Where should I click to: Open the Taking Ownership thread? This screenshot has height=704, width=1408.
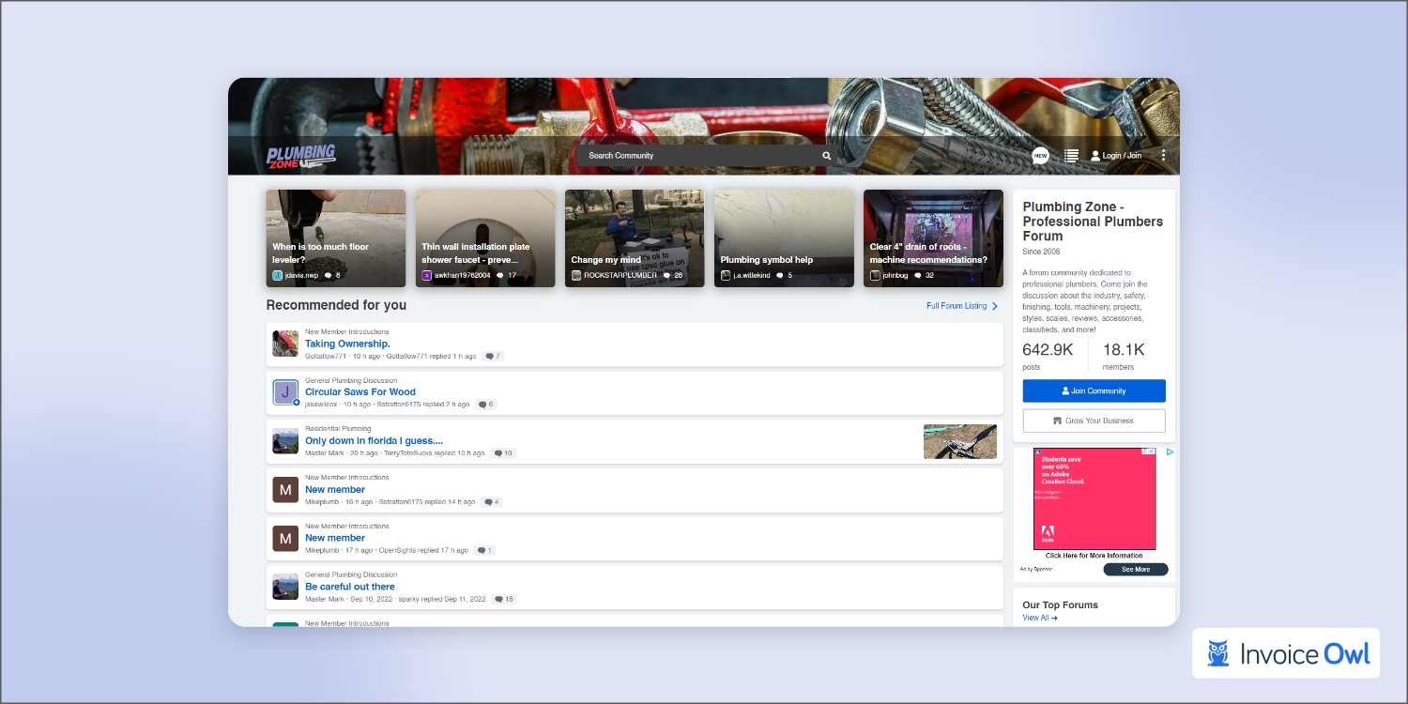347,344
